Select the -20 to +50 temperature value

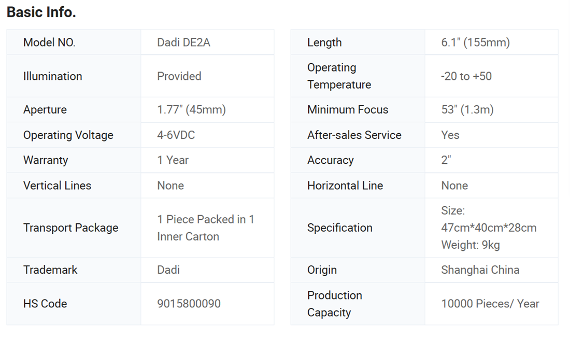[x=466, y=76]
